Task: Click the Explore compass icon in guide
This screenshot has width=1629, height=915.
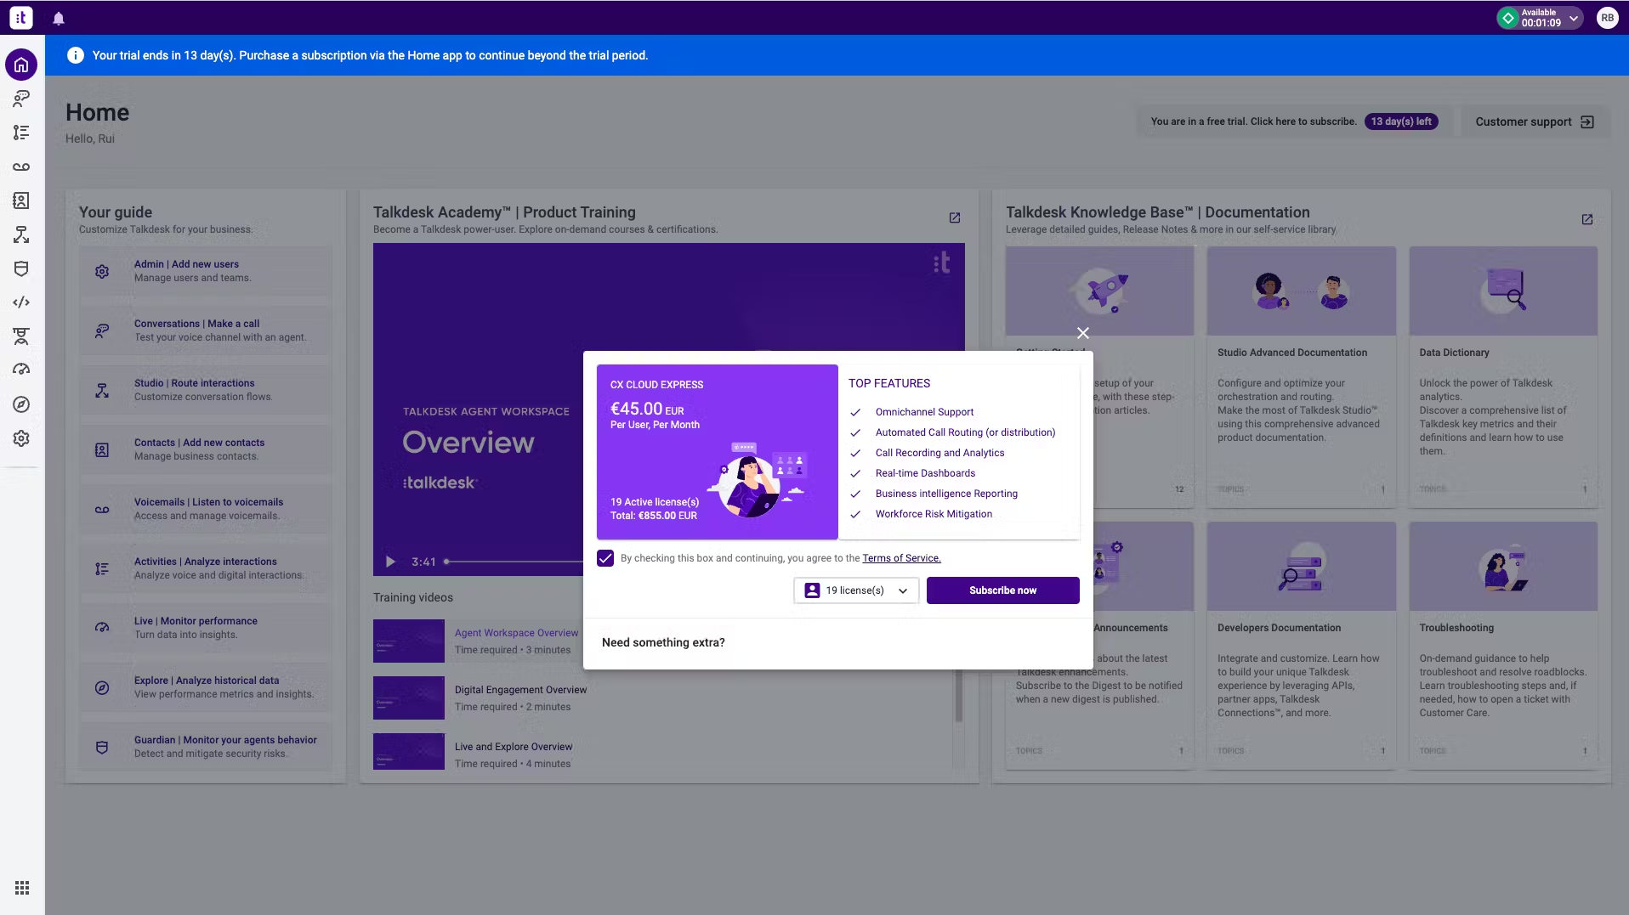Action: coord(102,687)
